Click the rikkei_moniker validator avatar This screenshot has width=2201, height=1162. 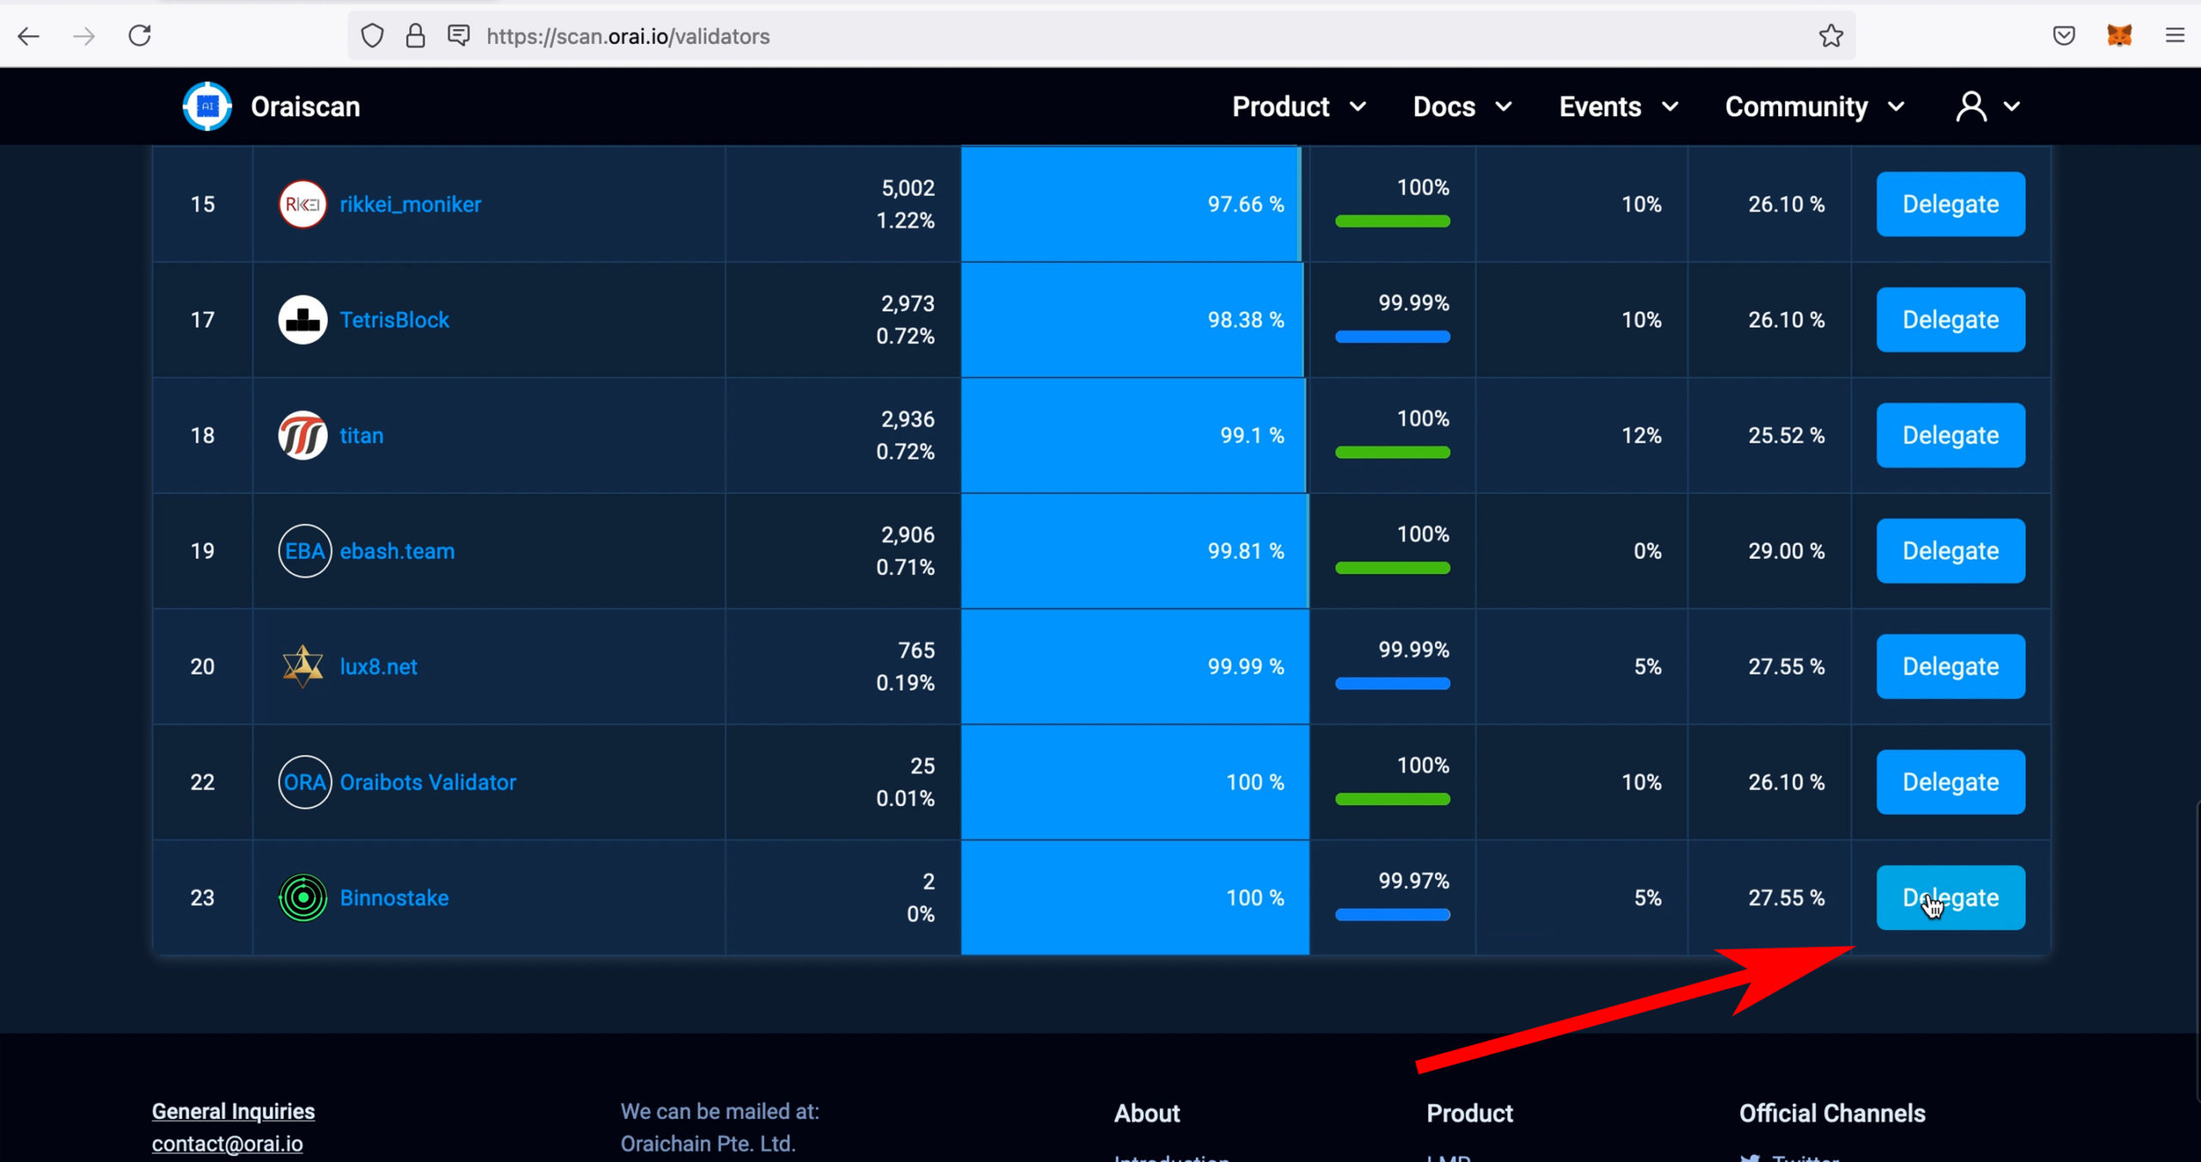(303, 205)
